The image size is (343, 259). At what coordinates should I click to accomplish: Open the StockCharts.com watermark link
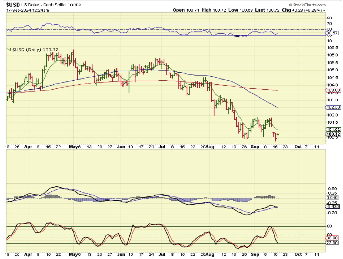(x=309, y=5)
